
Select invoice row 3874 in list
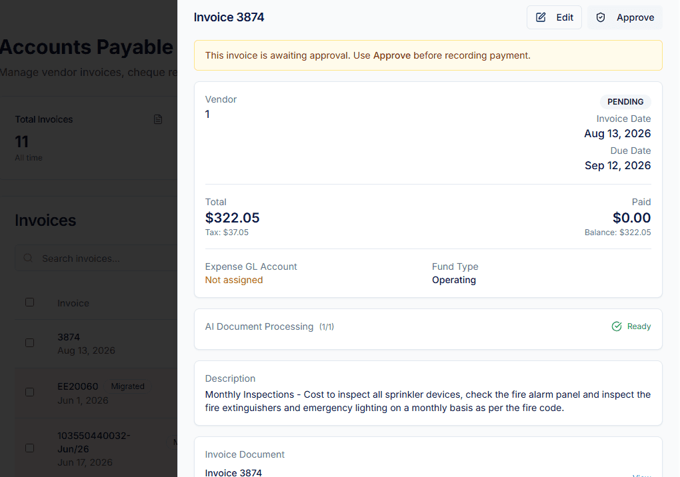pyautogui.click(x=96, y=344)
